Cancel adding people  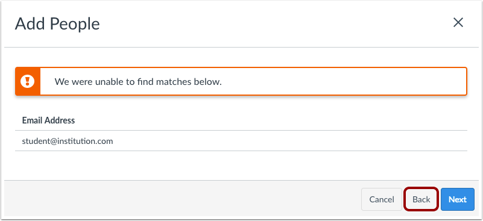pos(382,199)
